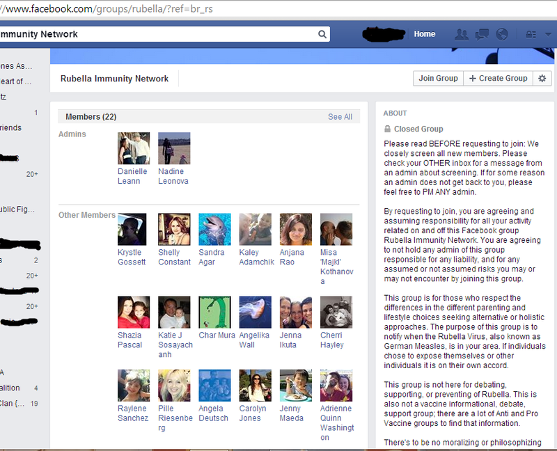The width and height of the screenshot is (557, 451).
Task: Open Kaley Adamchik's profile picture
Action: (x=255, y=230)
